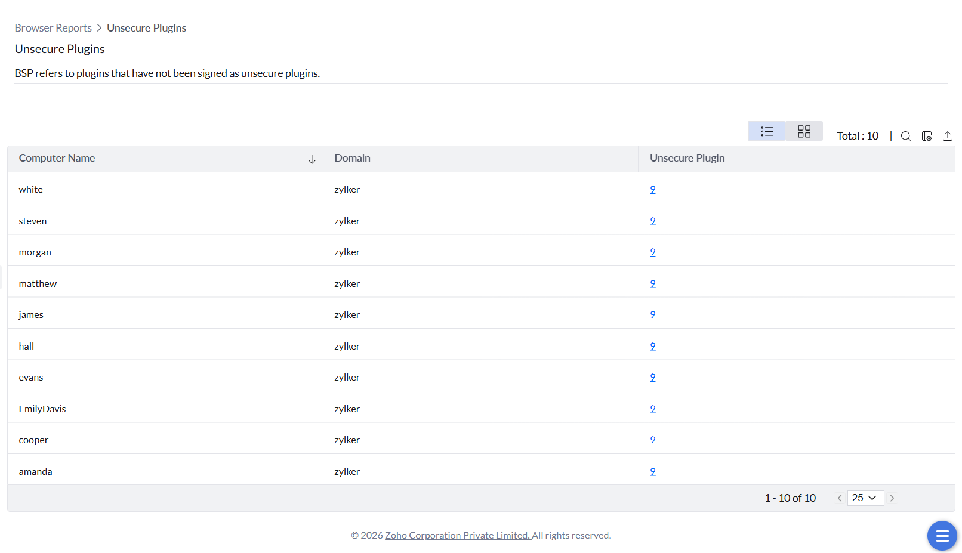
Task: Select computer name 'white'
Action: [30, 190]
